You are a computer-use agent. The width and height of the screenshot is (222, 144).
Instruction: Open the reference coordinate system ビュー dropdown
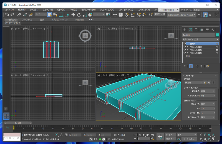click(99, 14)
